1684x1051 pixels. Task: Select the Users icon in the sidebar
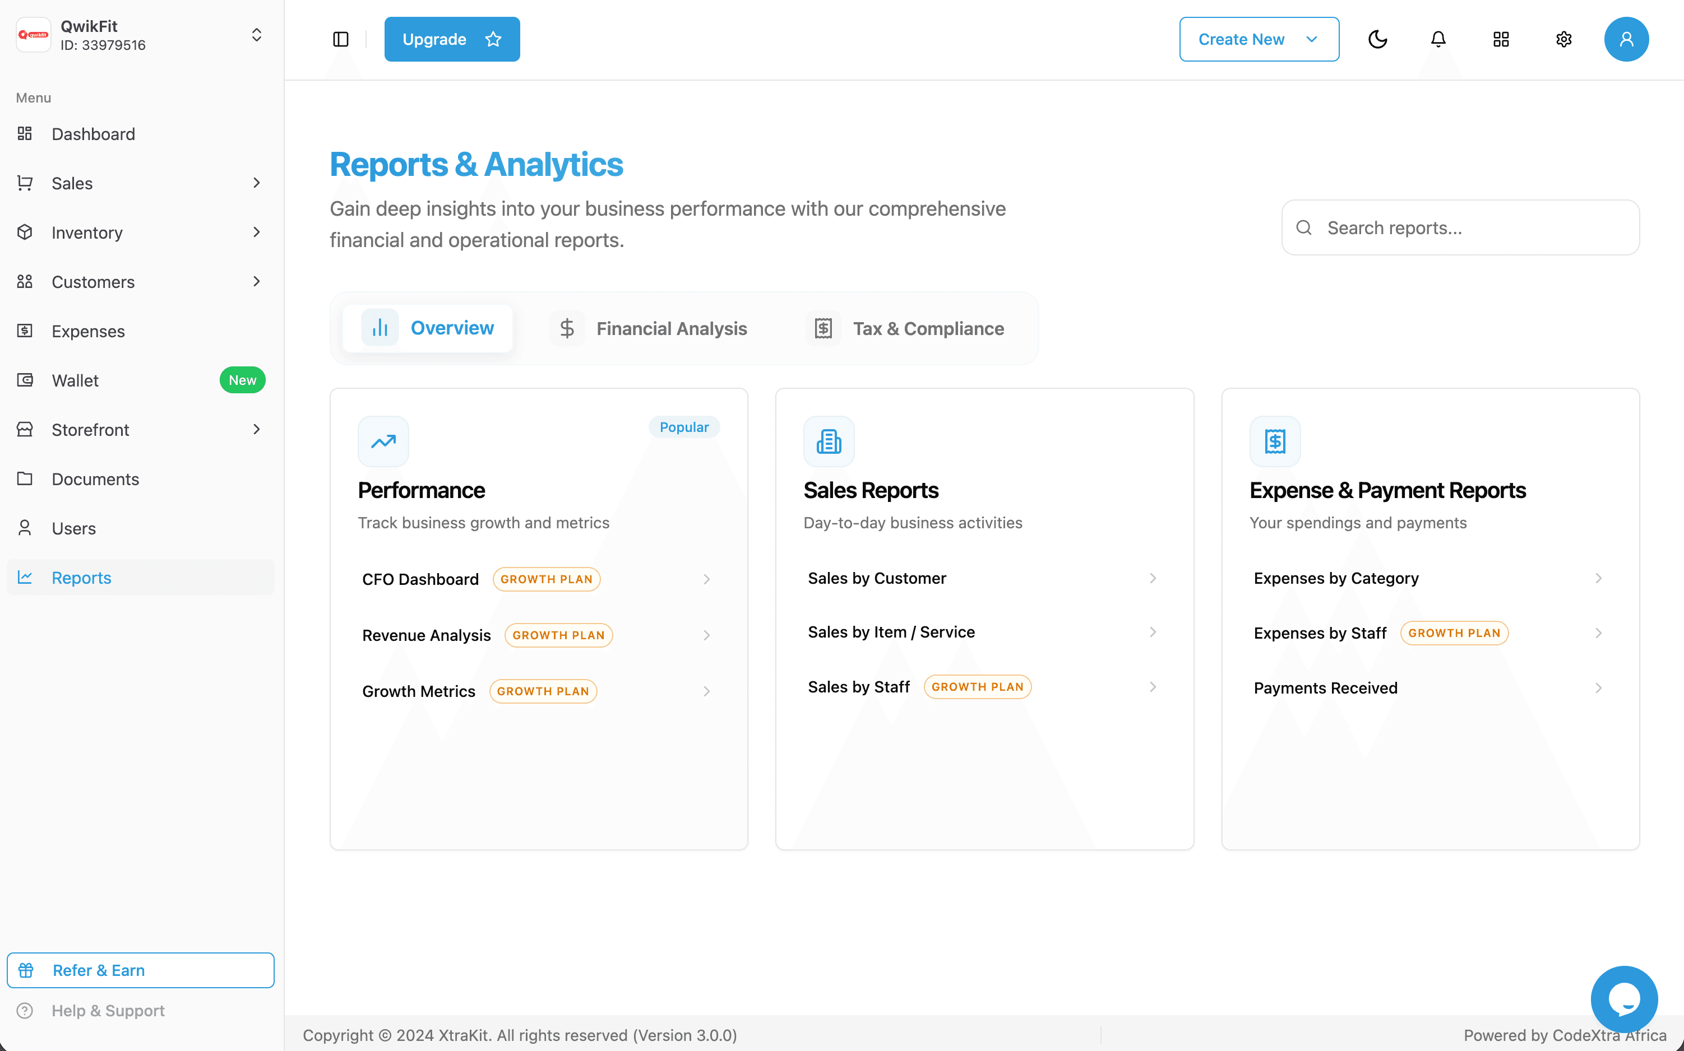(x=25, y=528)
